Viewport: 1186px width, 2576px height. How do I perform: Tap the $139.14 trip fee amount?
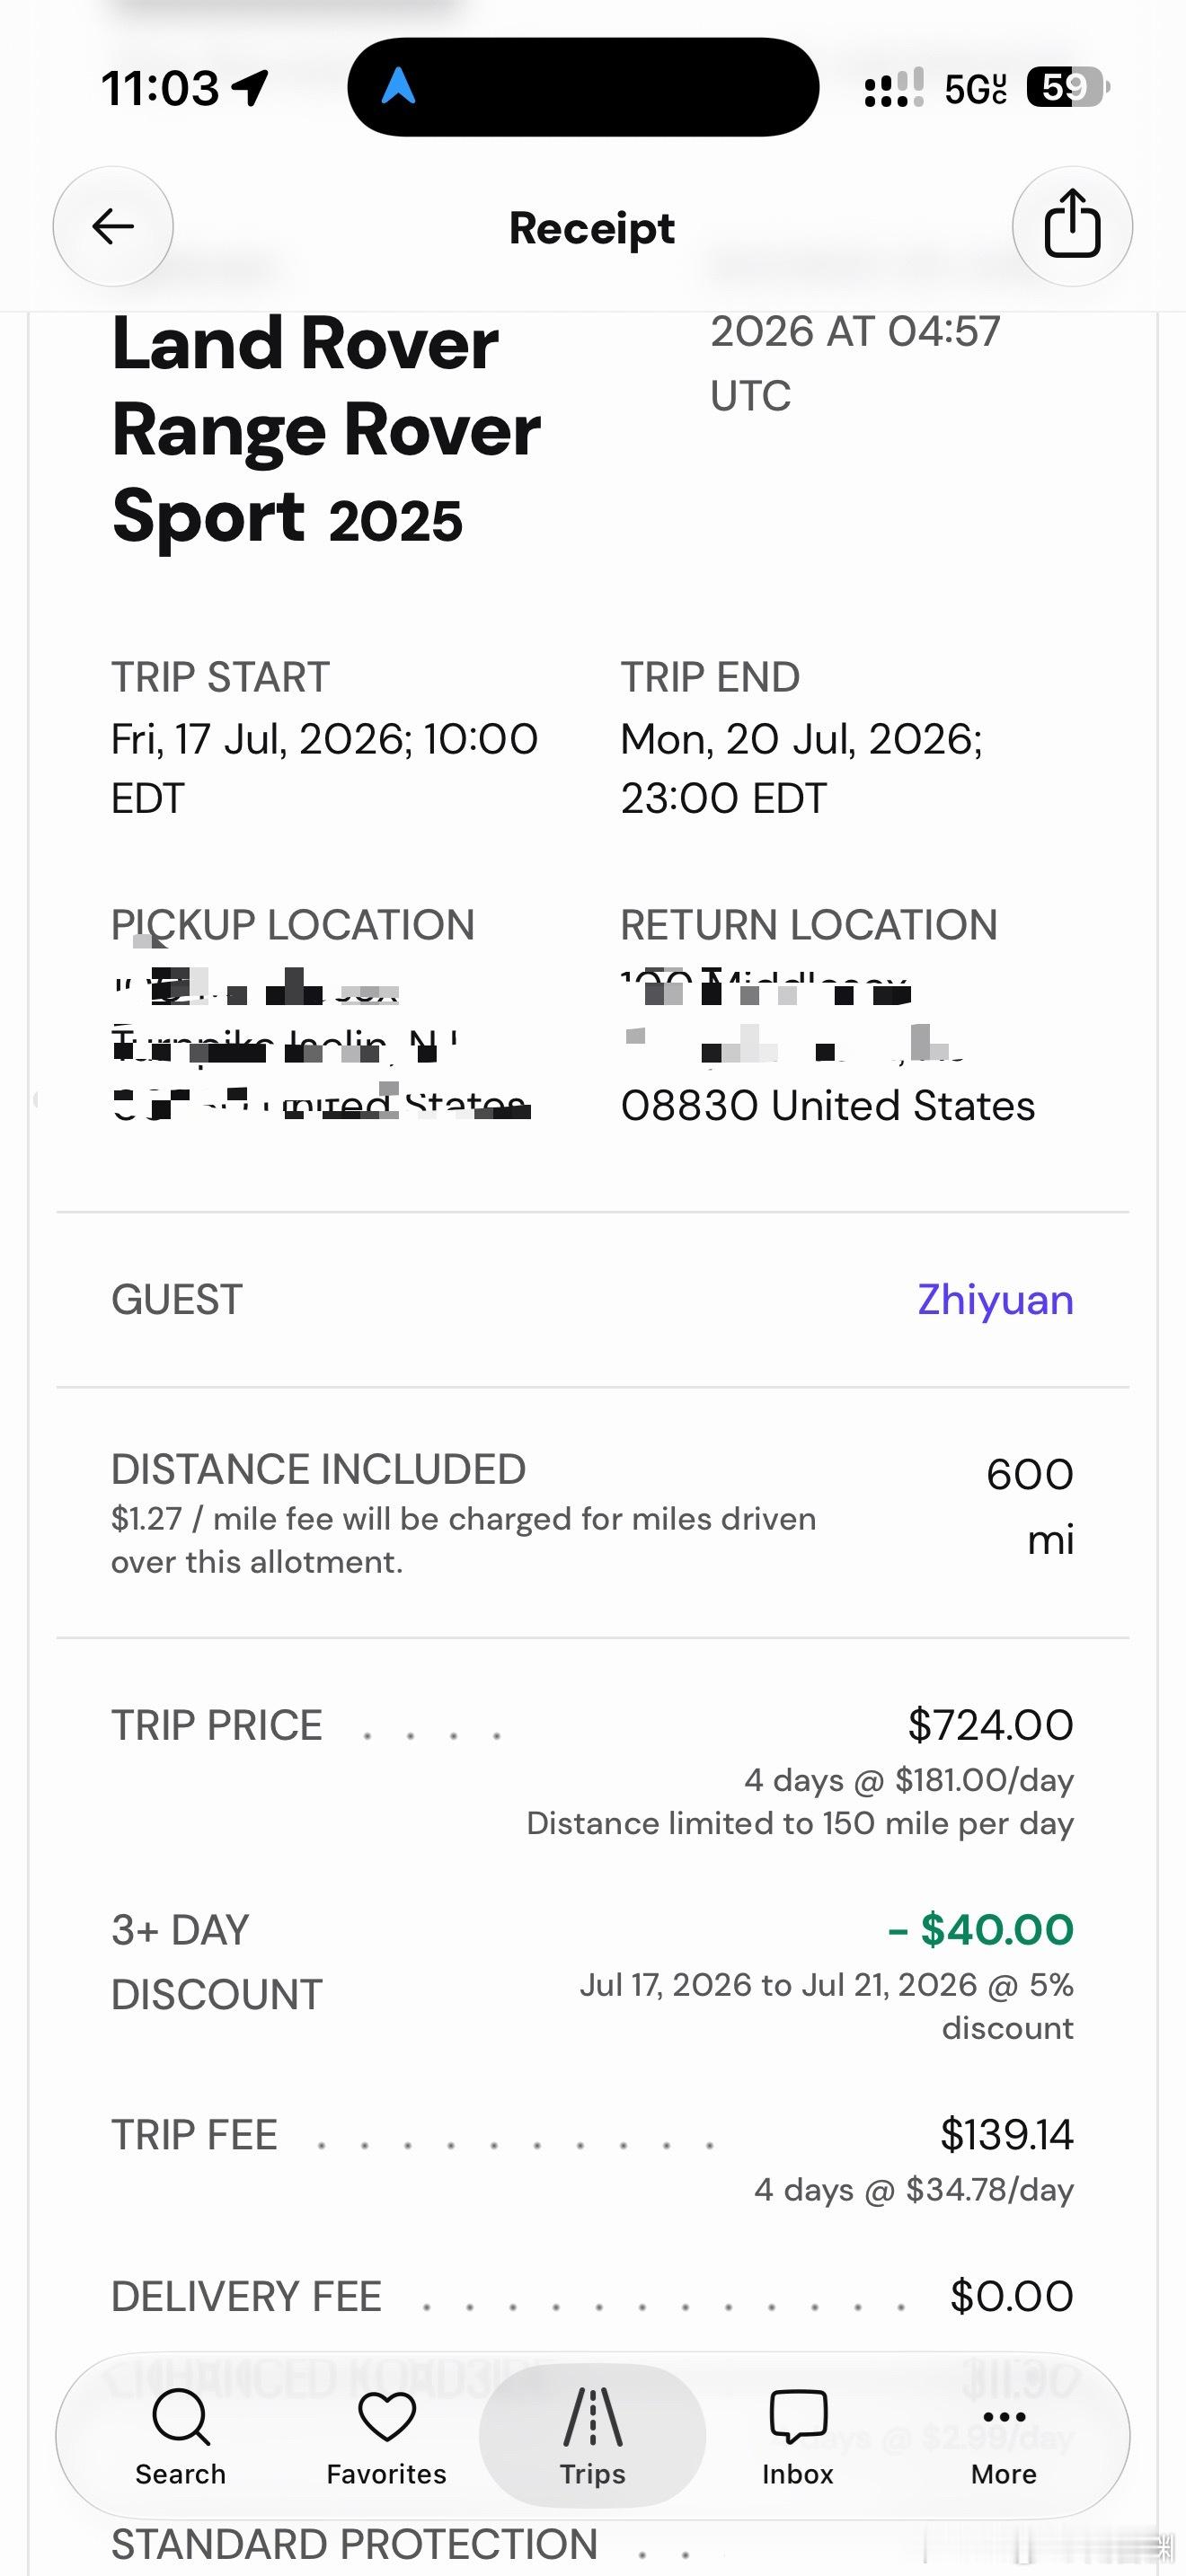coord(1007,2135)
